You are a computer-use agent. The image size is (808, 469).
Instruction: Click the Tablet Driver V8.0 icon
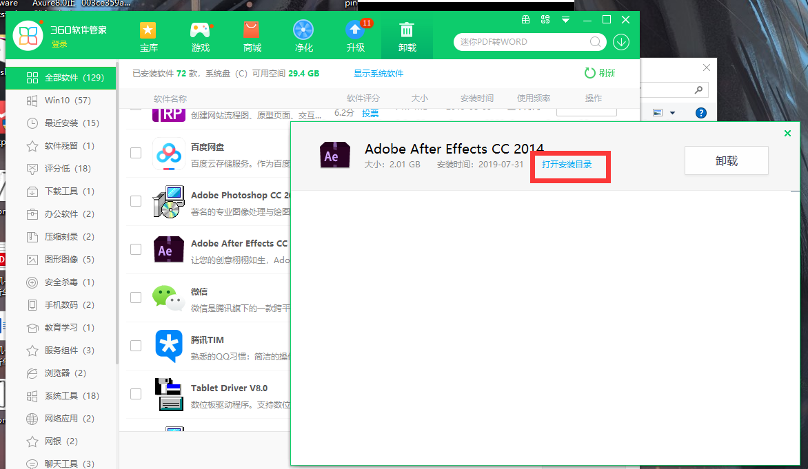168,395
